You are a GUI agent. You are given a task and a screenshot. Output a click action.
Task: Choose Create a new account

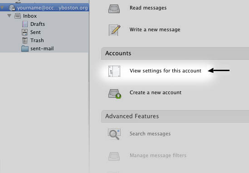pyautogui.click(x=156, y=92)
